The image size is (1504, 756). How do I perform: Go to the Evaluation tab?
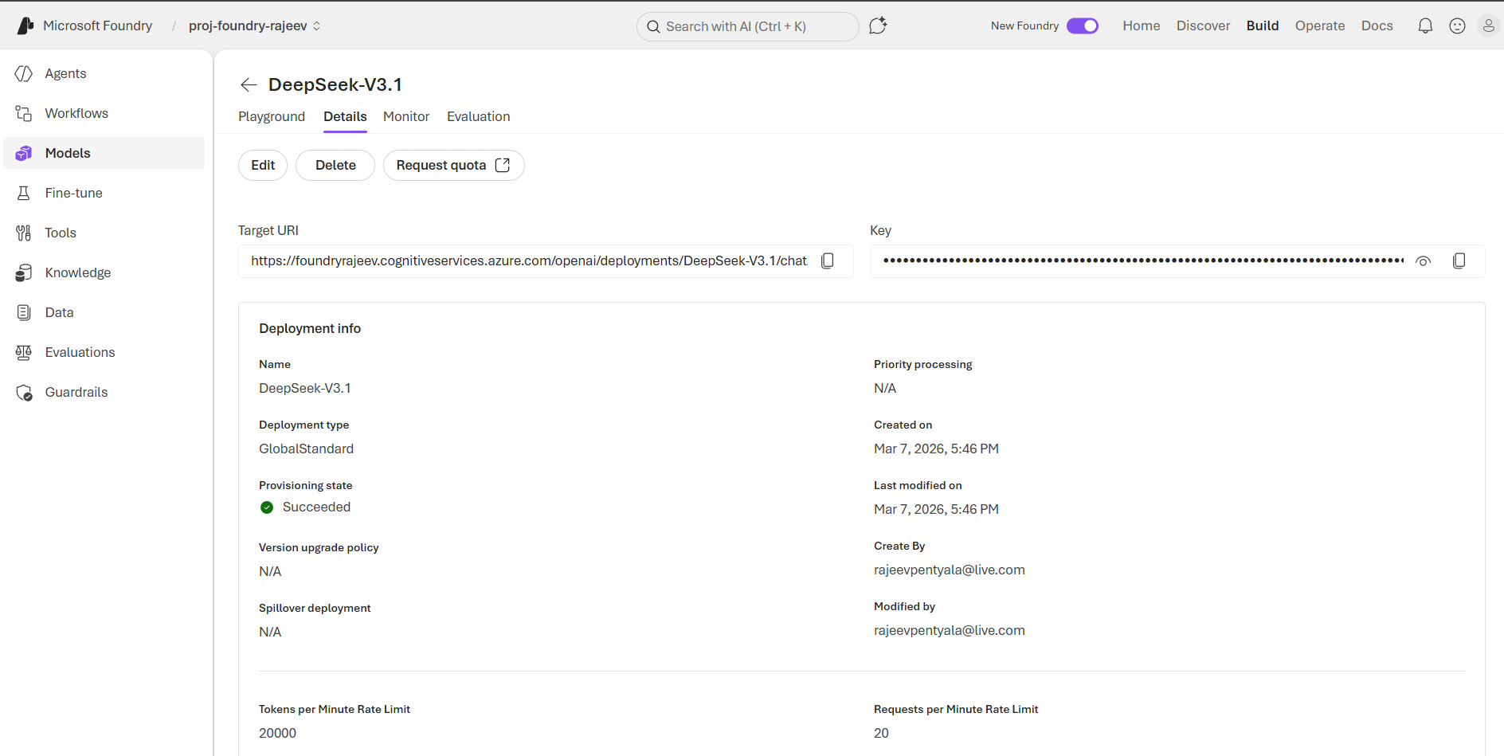[x=478, y=117]
